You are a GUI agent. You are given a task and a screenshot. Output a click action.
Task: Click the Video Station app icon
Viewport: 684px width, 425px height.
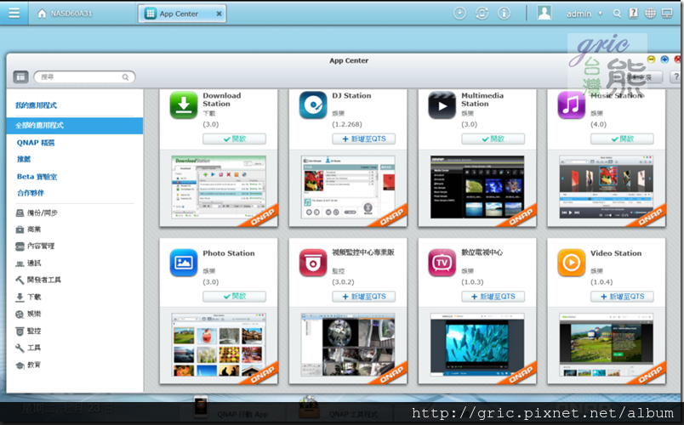(x=571, y=263)
